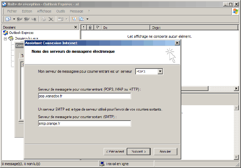241x168 pixels.
Task: Open the Affichage menu
Action: 44,11
